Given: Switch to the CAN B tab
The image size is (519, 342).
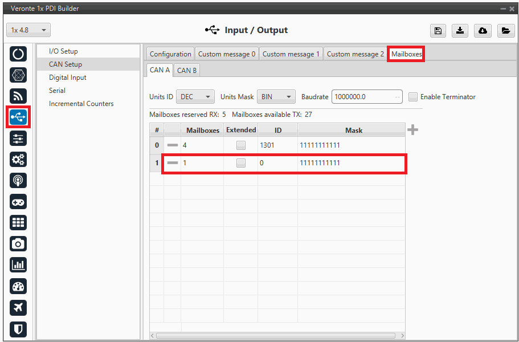Looking at the screenshot, I should tap(187, 70).
